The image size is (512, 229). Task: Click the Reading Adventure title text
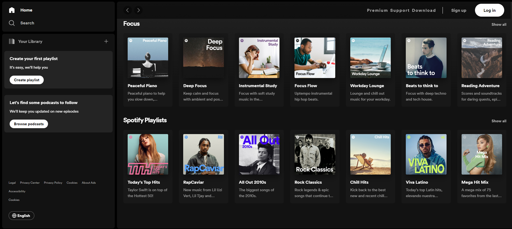[x=480, y=86]
